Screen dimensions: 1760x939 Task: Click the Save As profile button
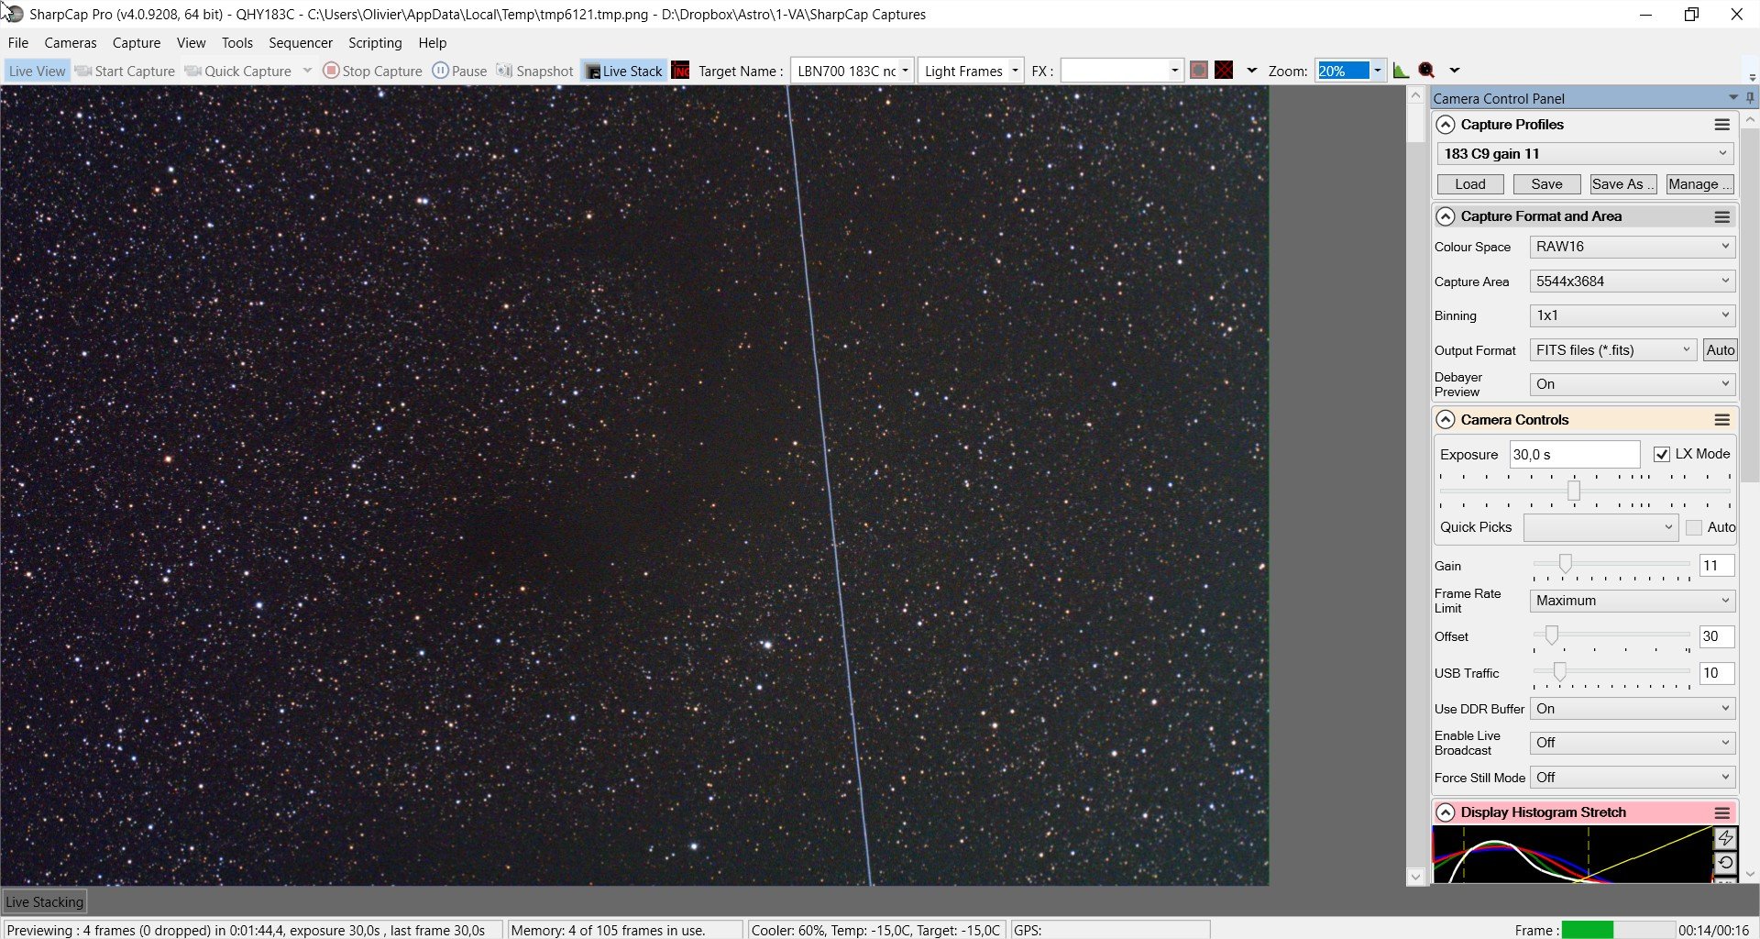click(x=1622, y=184)
